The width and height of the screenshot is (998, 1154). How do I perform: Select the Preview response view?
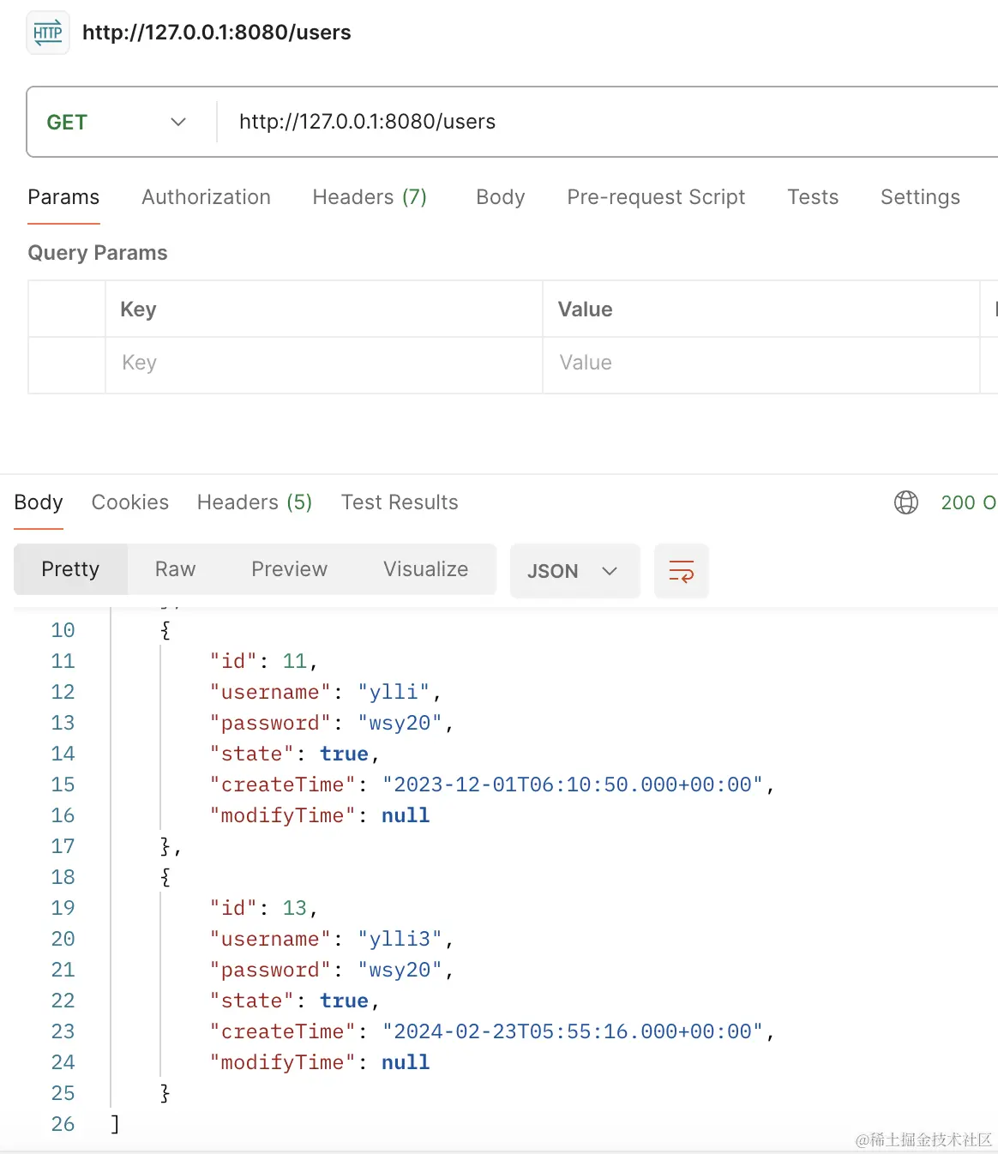tap(289, 569)
